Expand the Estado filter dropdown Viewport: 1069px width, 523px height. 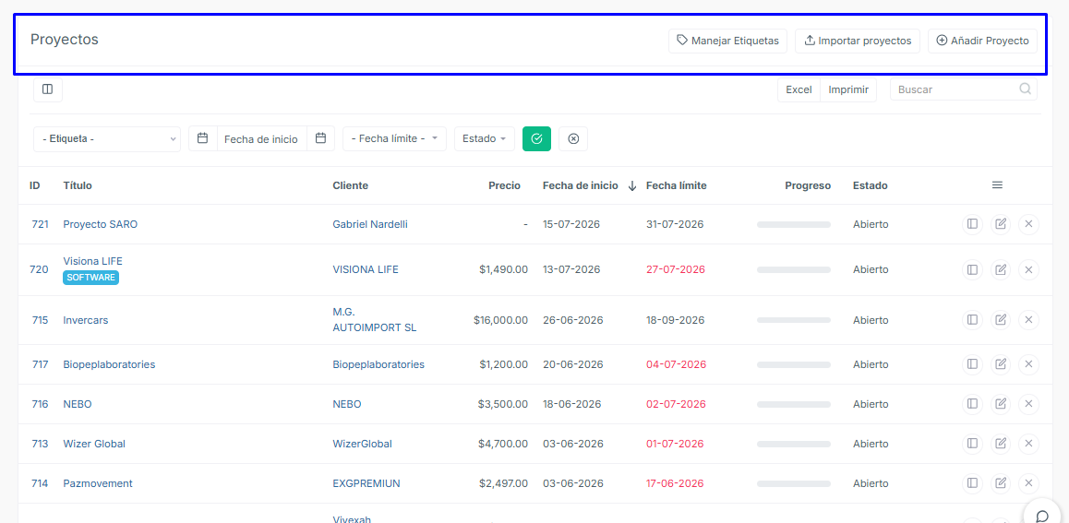click(x=485, y=139)
